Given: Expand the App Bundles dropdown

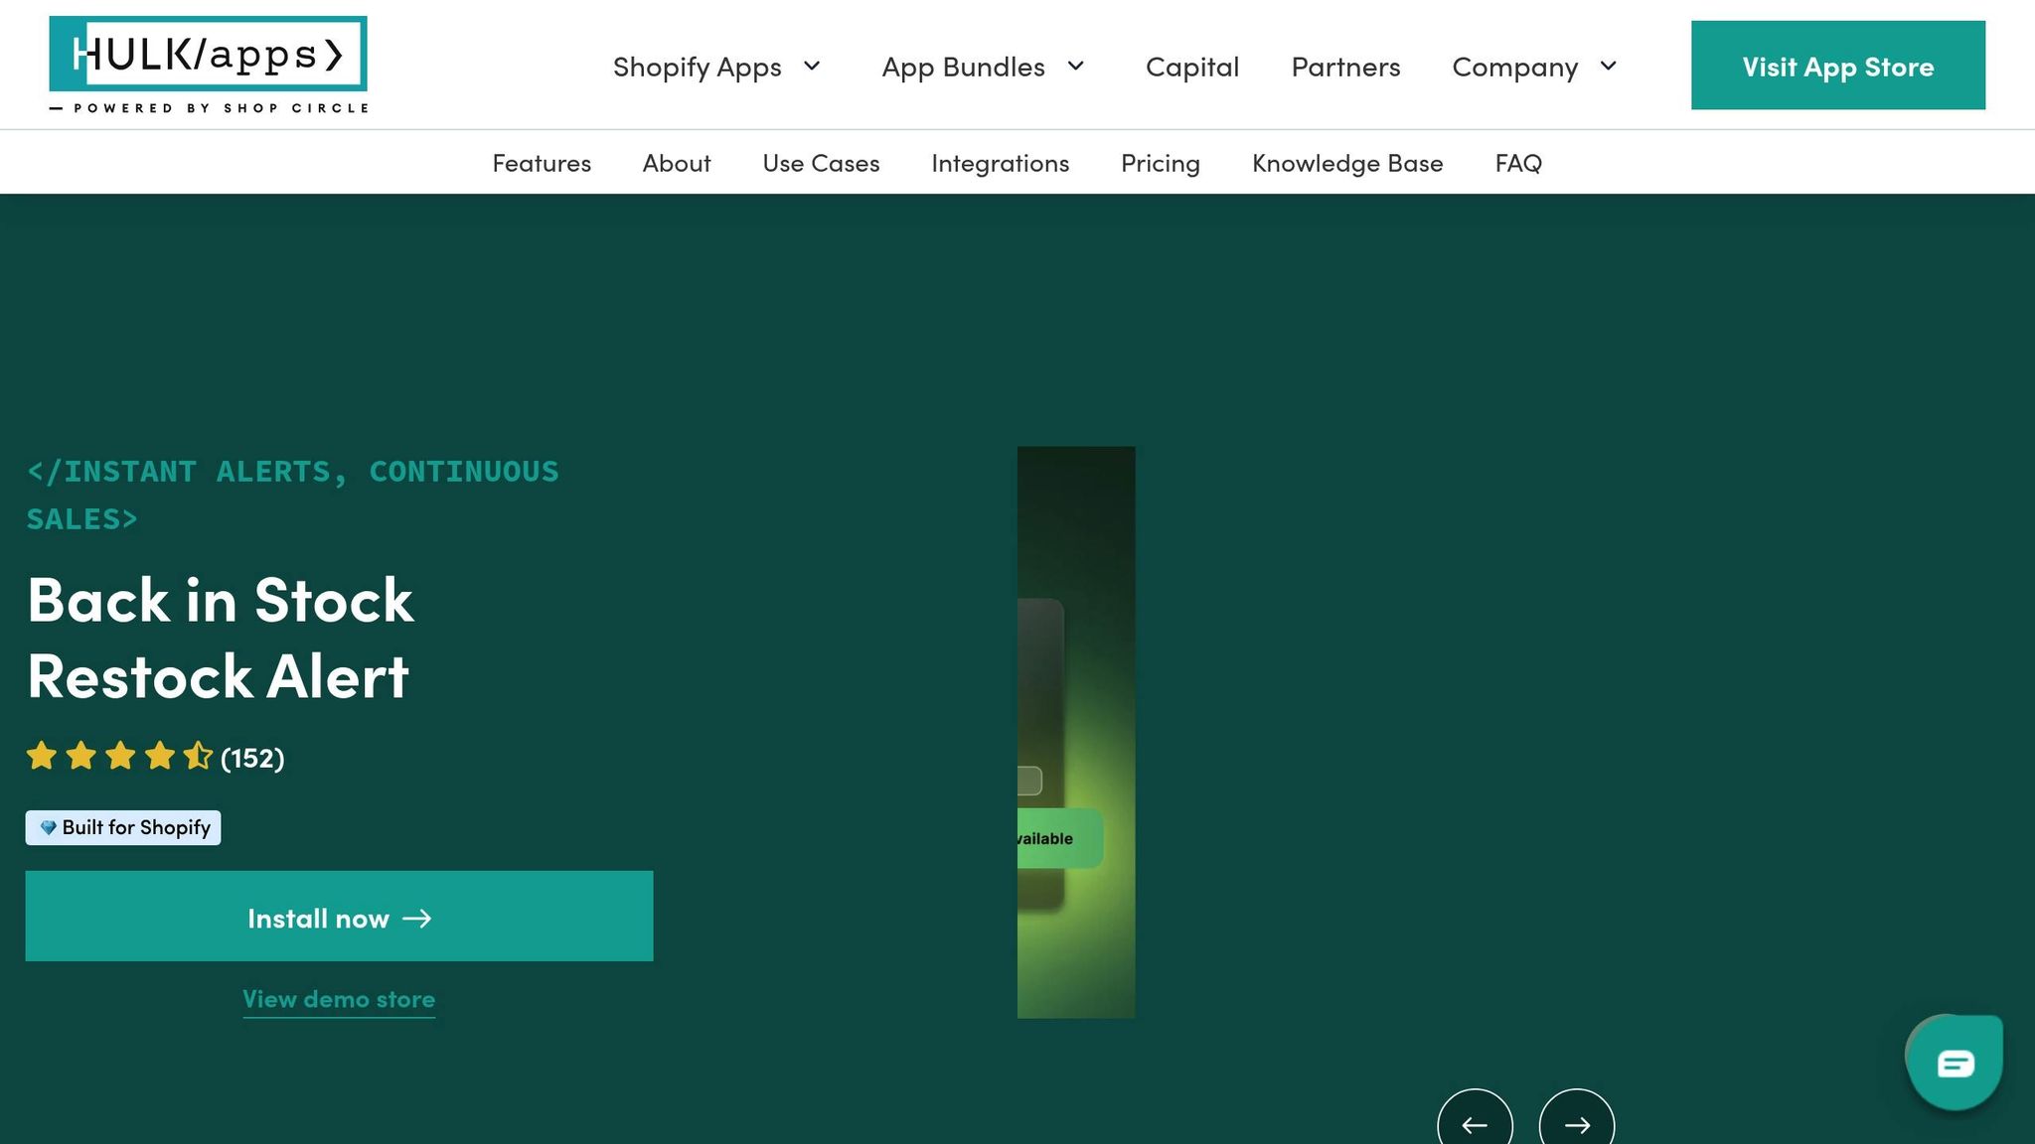Looking at the screenshot, I should 983,67.
